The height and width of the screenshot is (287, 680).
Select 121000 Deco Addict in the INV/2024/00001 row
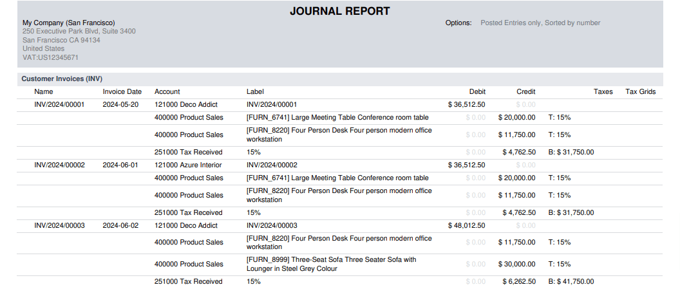click(186, 104)
